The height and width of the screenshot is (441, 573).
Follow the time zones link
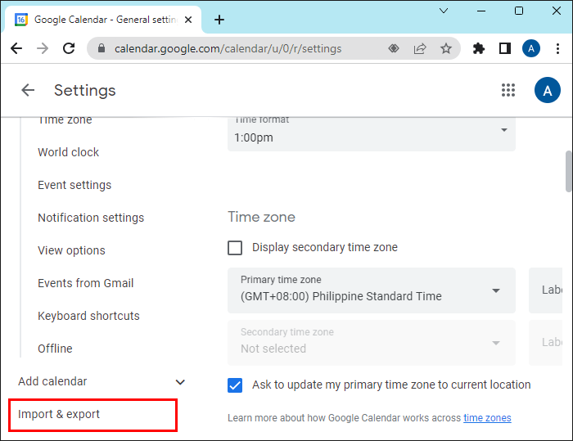(x=487, y=418)
